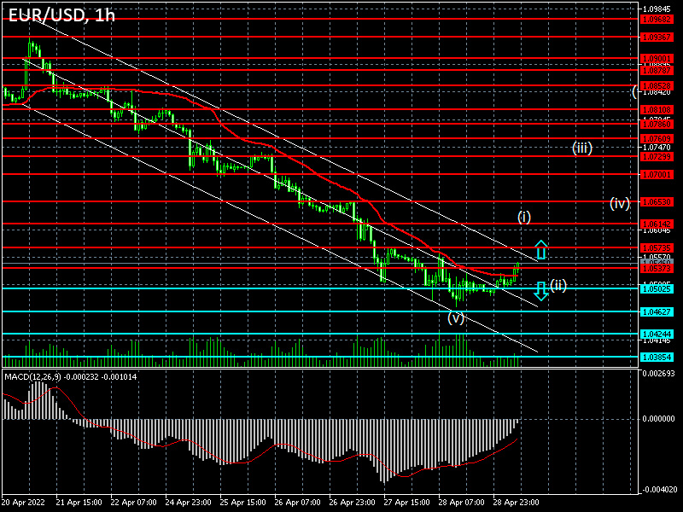Select the red level 1.05373
This screenshot has width=683, height=512.
coord(256,267)
